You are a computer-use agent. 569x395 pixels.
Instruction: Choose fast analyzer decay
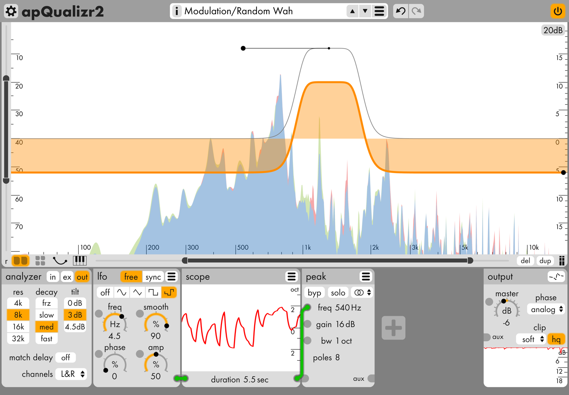pos(47,339)
